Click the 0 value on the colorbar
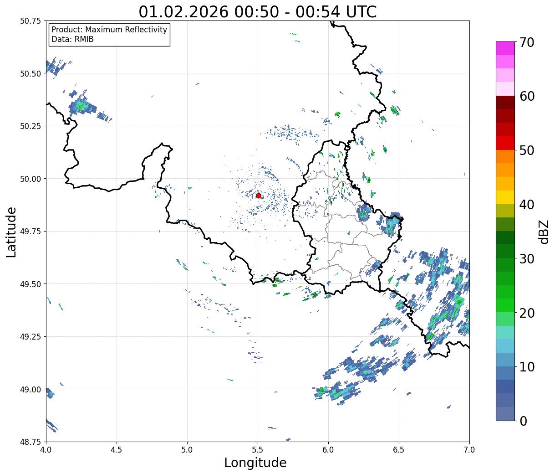This screenshot has height=474, width=555. 523,421
